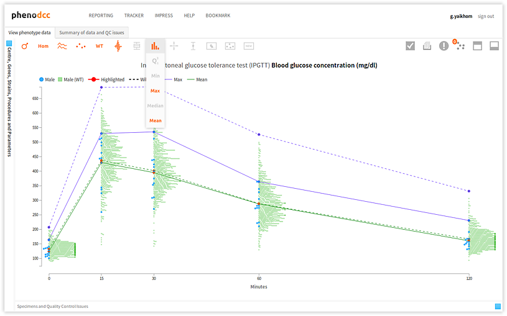
Task: Click the checkmark QC done icon
Action: pyautogui.click(x=411, y=46)
